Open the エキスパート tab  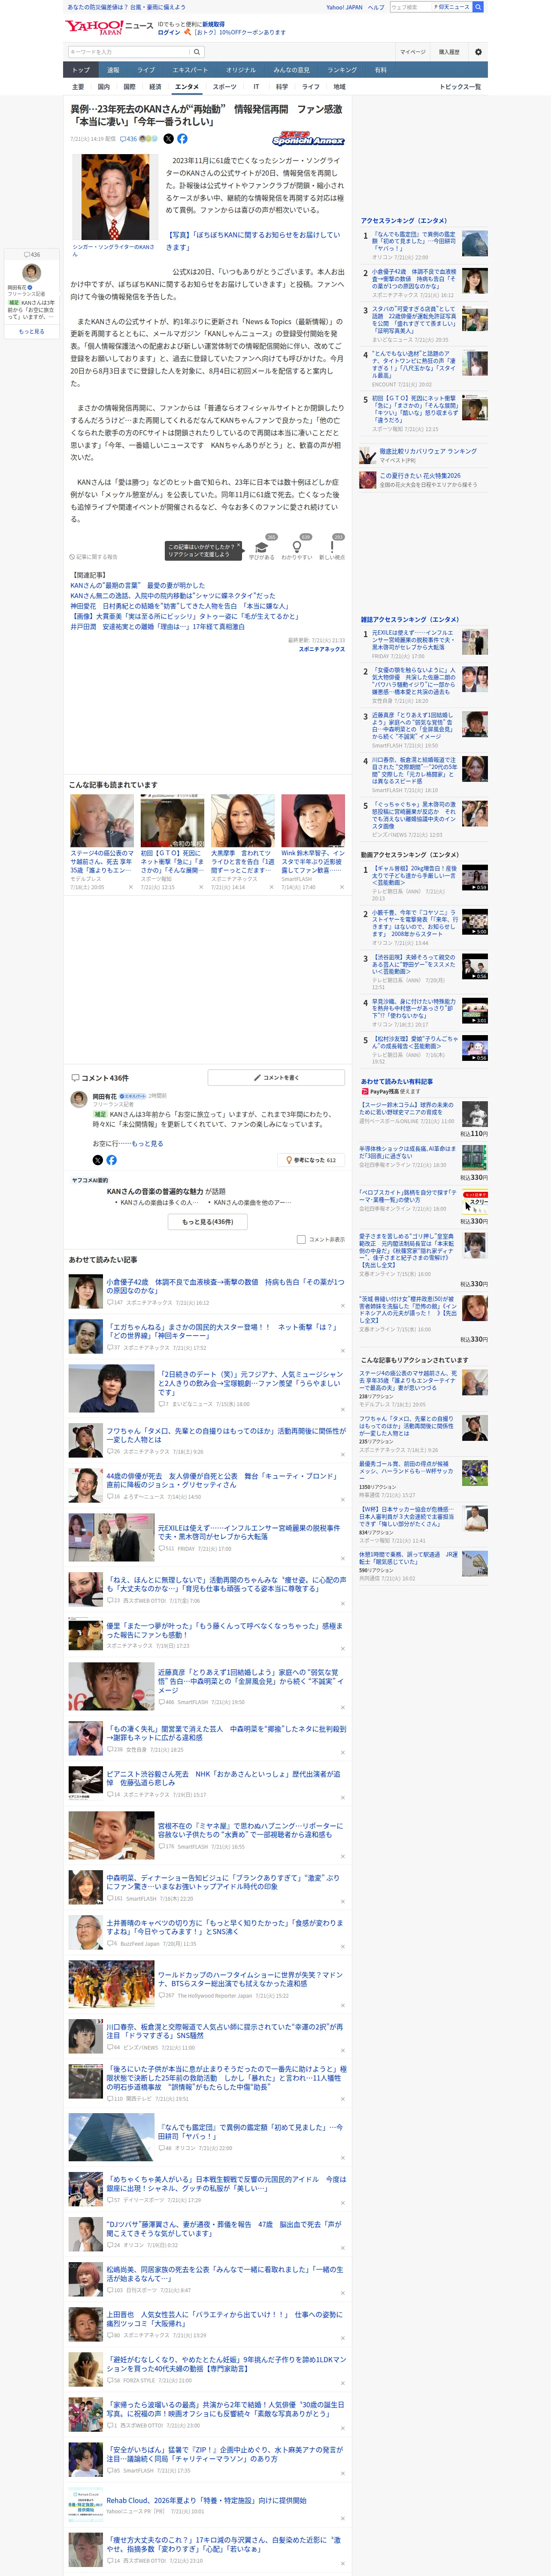(x=190, y=70)
